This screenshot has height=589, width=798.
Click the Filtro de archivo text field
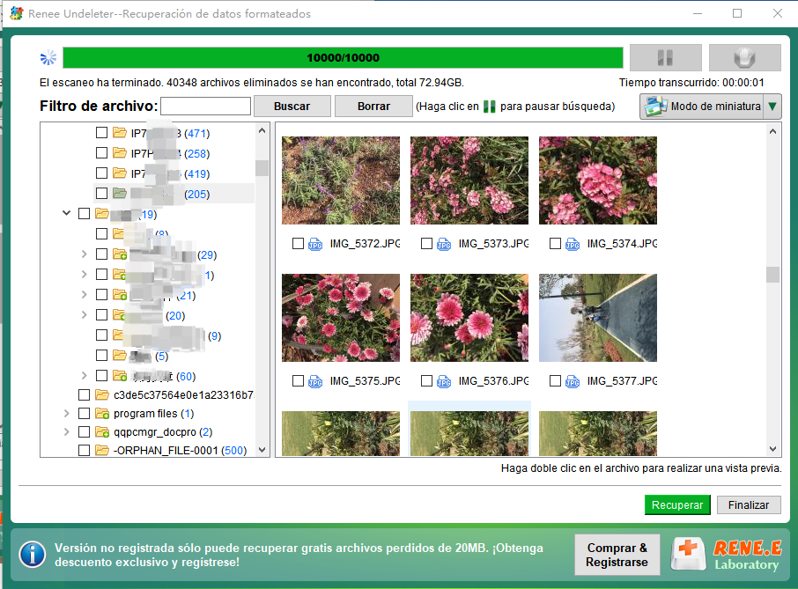[x=206, y=107]
